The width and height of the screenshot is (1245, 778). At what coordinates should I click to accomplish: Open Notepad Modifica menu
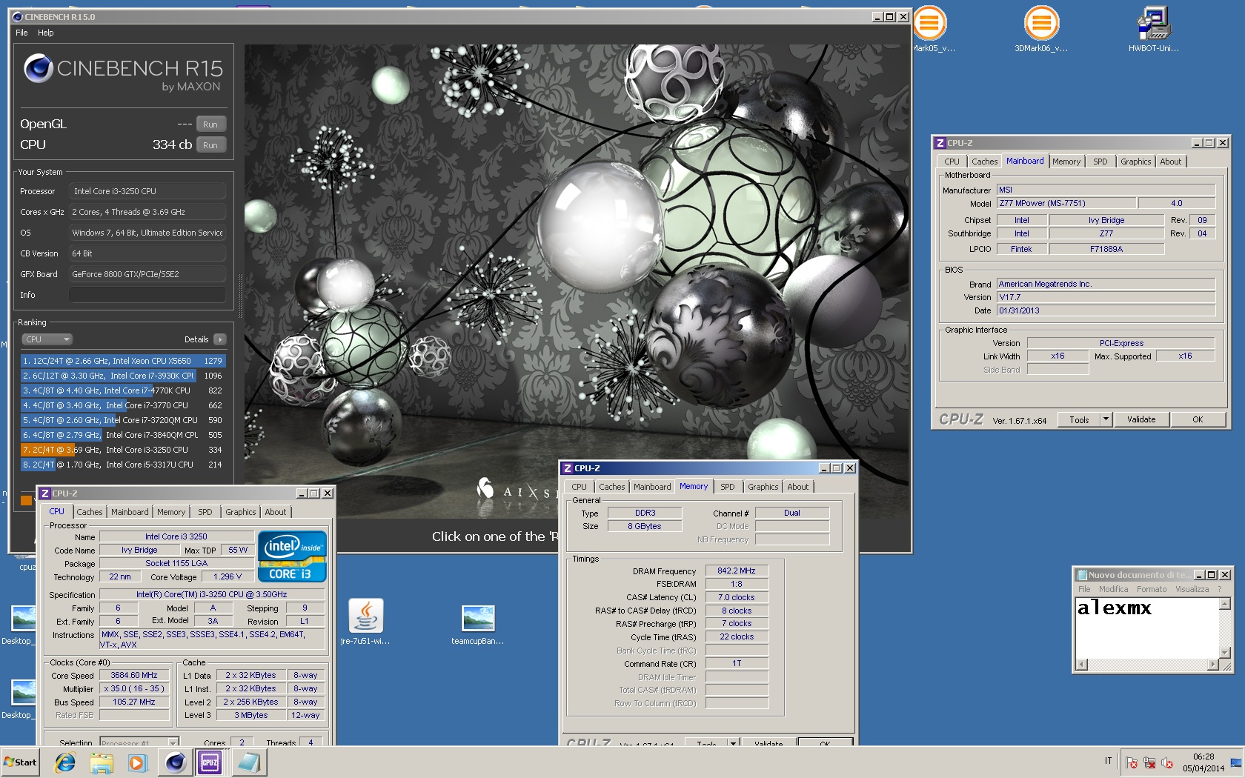tap(1113, 589)
